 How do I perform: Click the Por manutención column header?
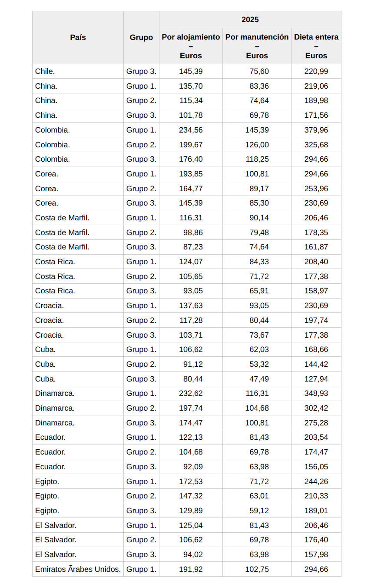(257, 46)
